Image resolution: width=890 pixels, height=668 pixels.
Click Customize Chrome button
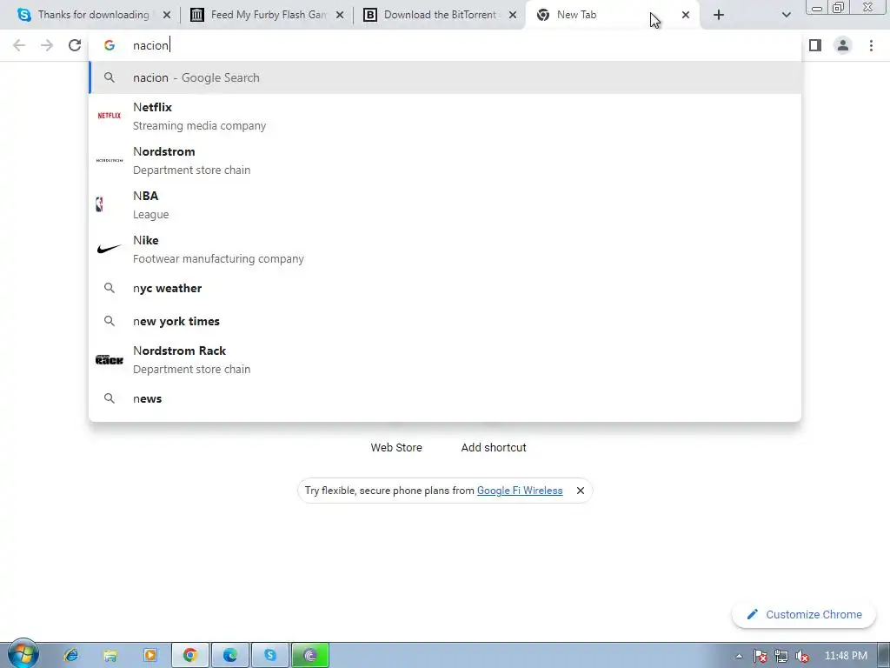[x=804, y=615]
